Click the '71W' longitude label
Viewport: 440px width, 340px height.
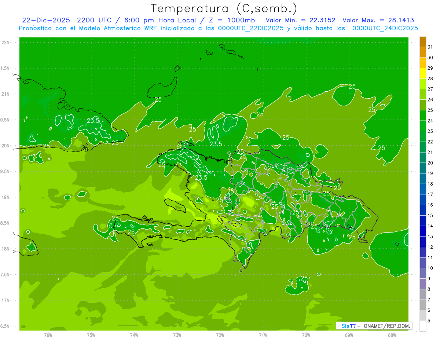tap(263, 335)
